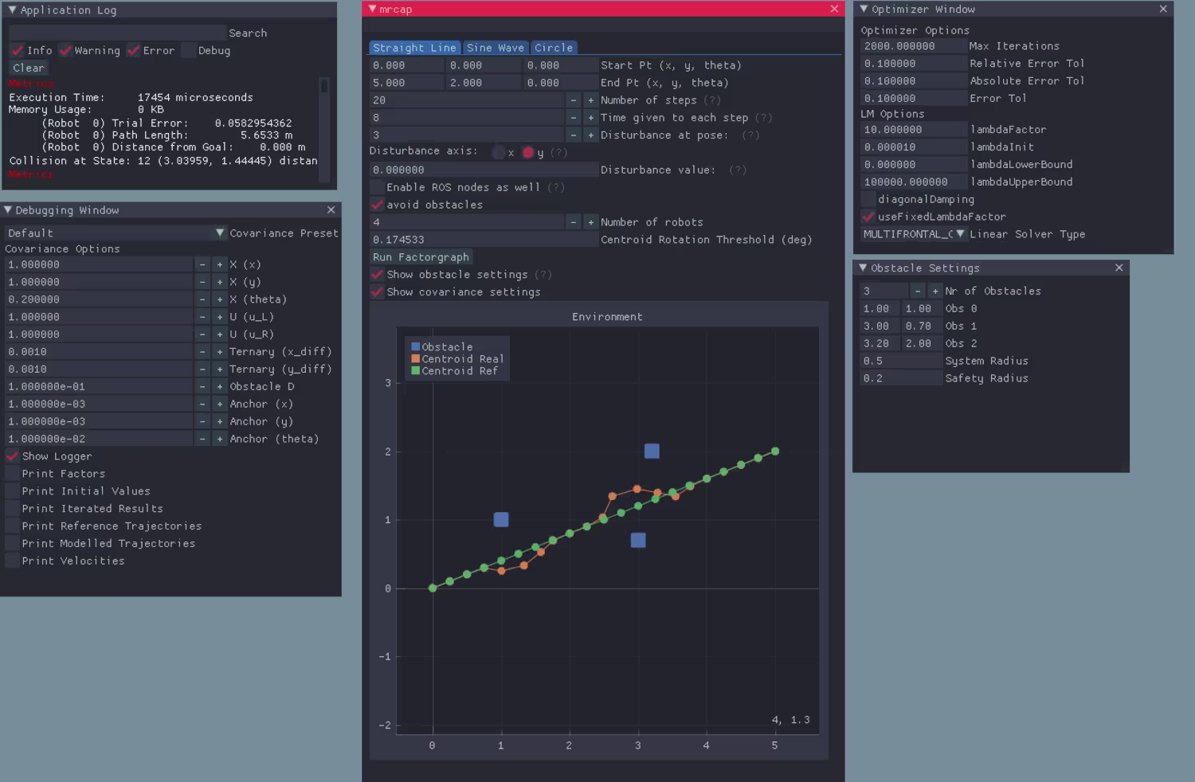Click help marker beside Disturbance value
The width and height of the screenshot is (1195, 782).
click(738, 170)
